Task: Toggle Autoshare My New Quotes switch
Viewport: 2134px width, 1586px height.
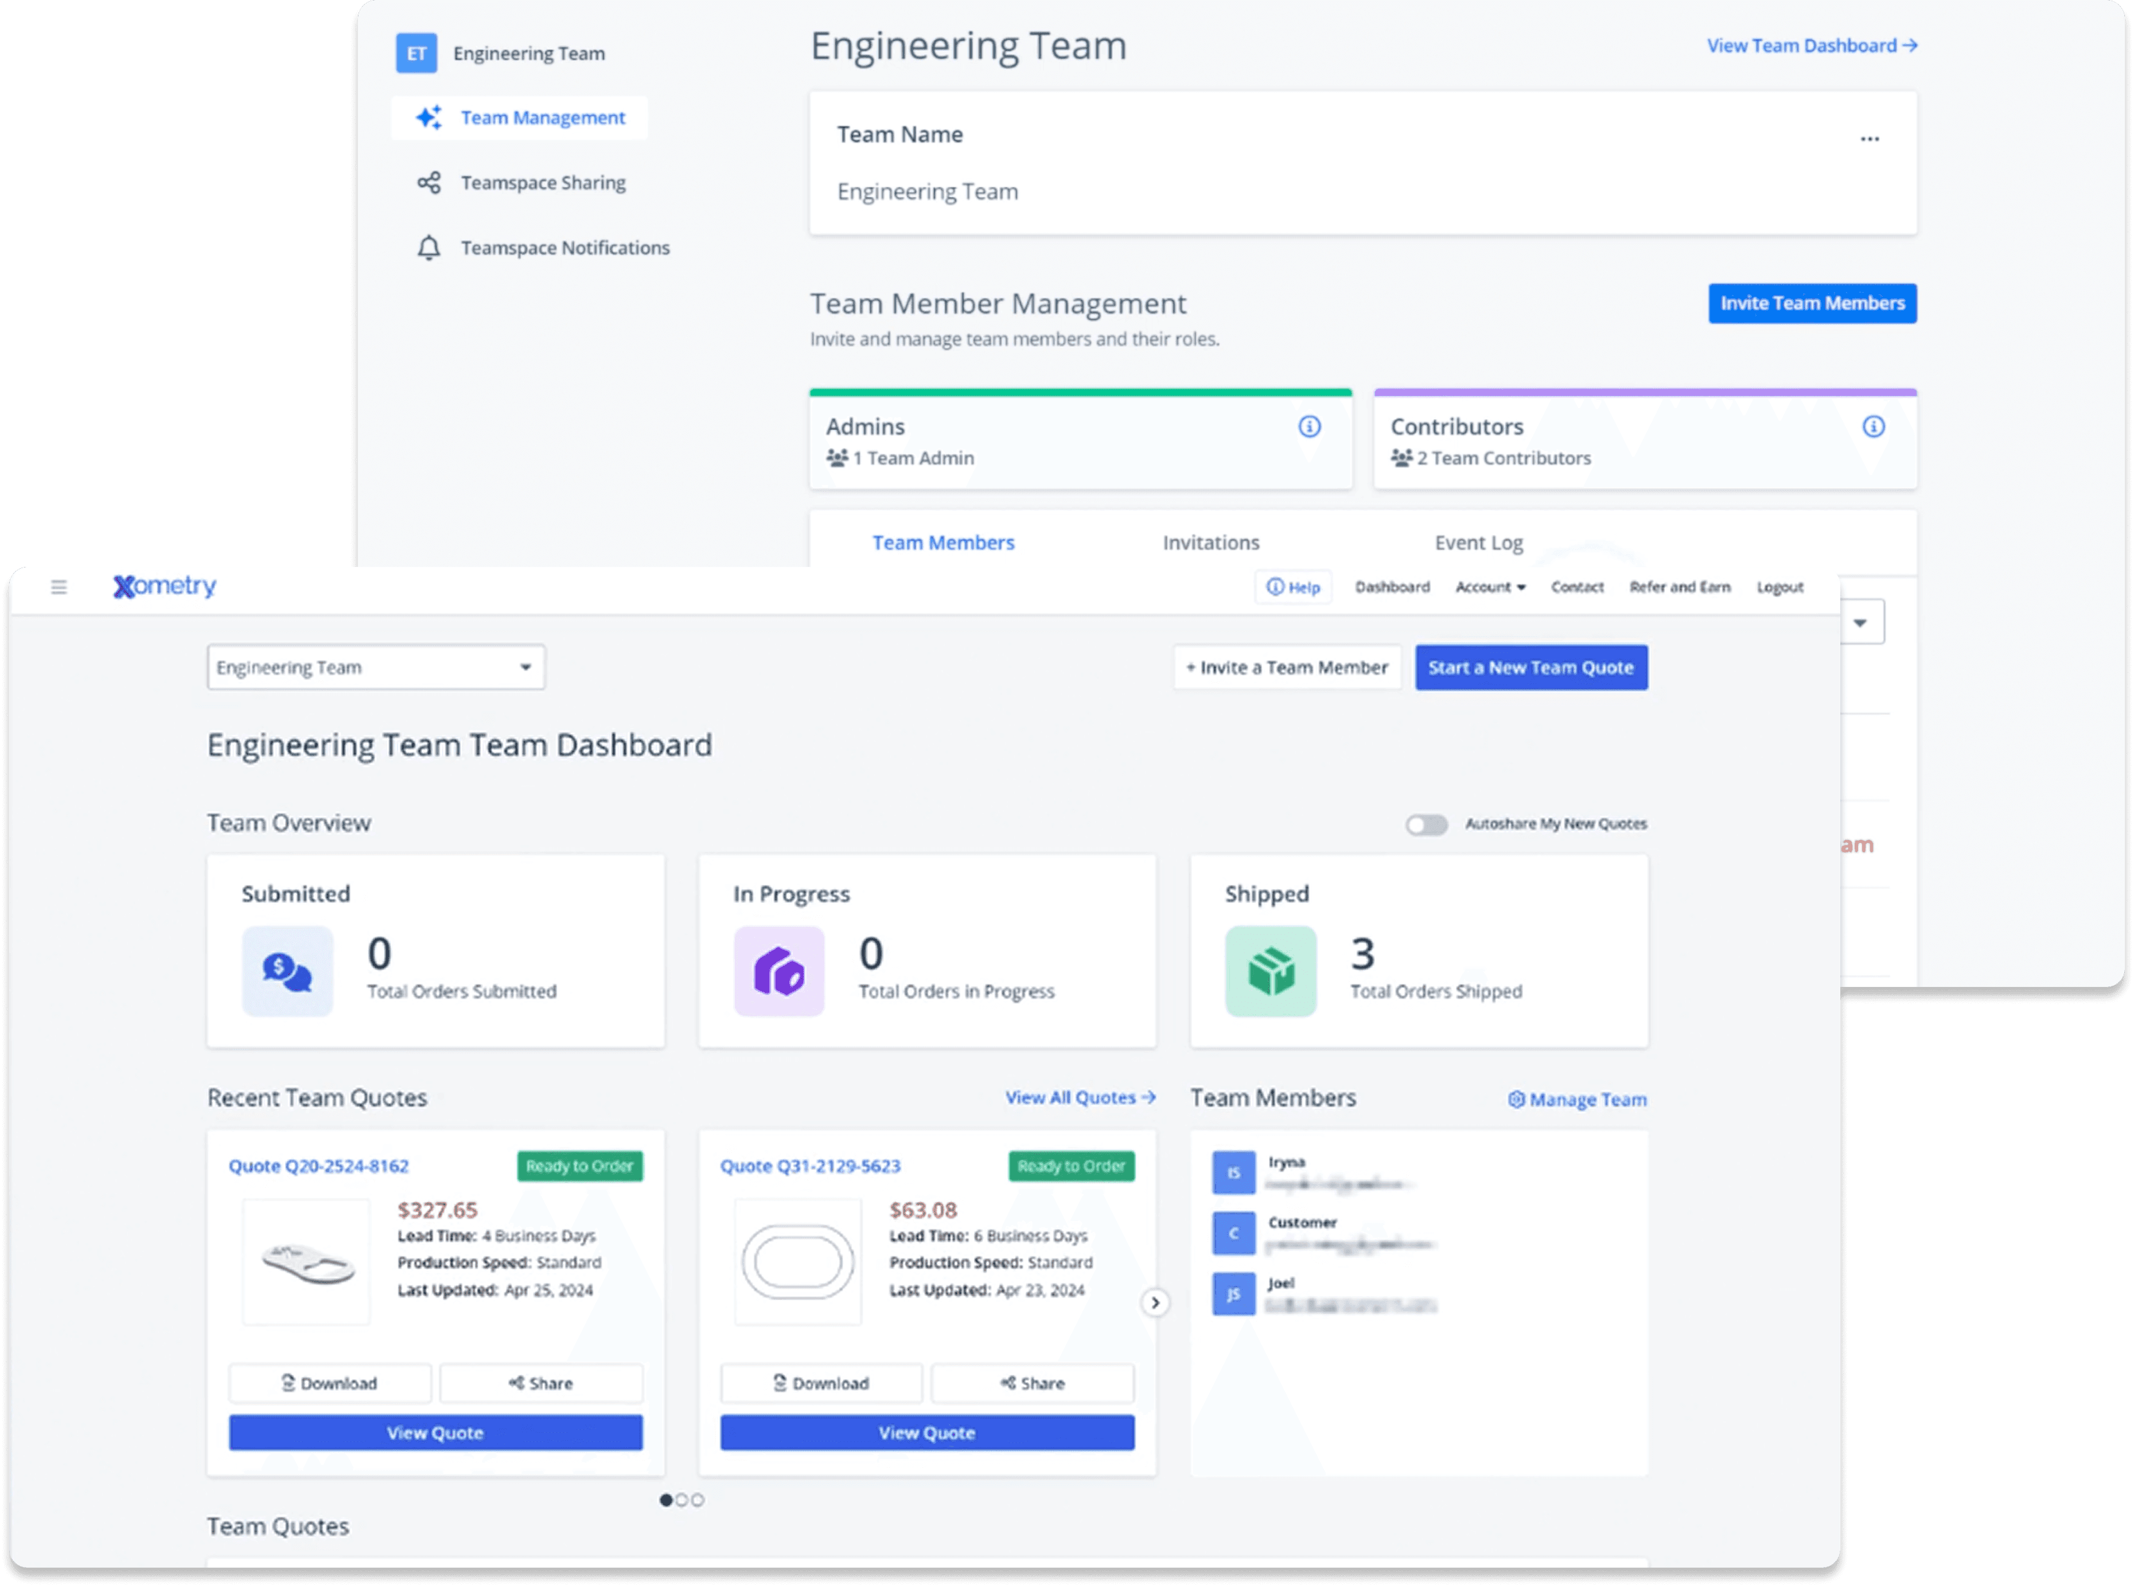Action: click(1426, 824)
